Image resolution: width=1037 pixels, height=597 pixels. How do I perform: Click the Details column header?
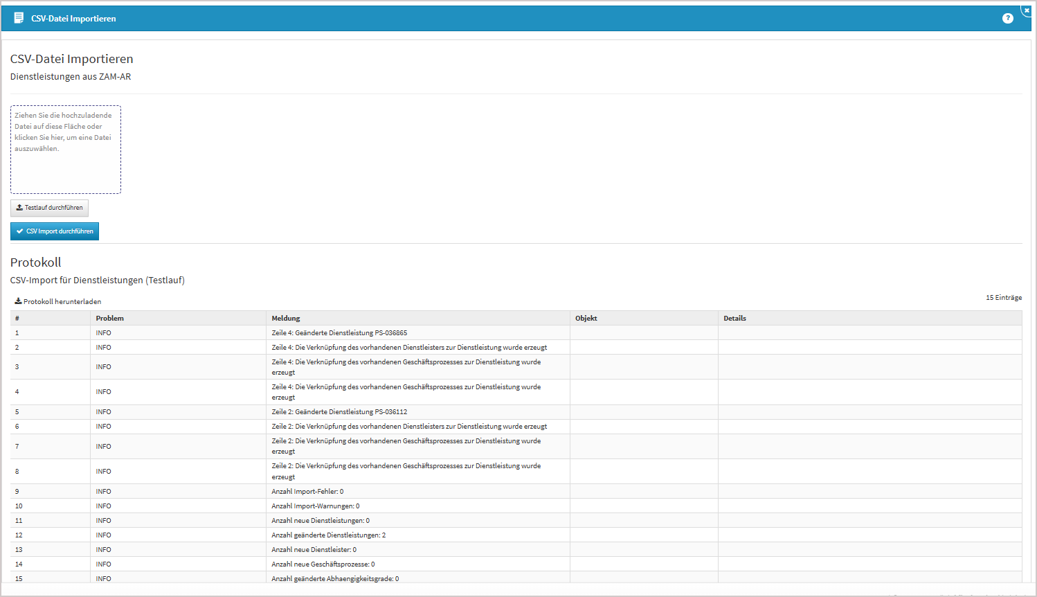click(x=734, y=319)
